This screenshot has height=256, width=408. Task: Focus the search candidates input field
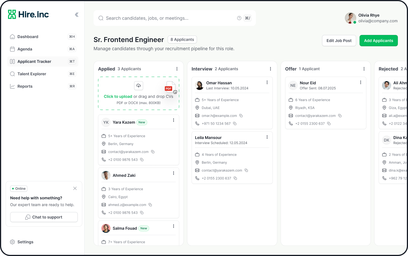(x=169, y=18)
